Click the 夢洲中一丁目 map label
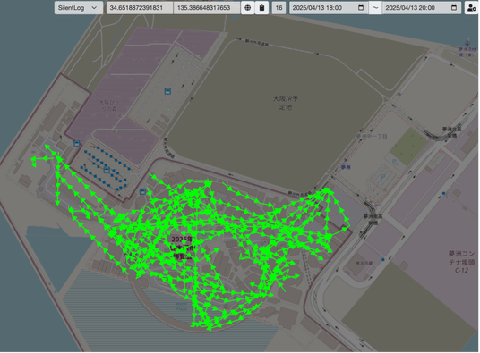The height and width of the screenshot is (353, 480). (372, 136)
